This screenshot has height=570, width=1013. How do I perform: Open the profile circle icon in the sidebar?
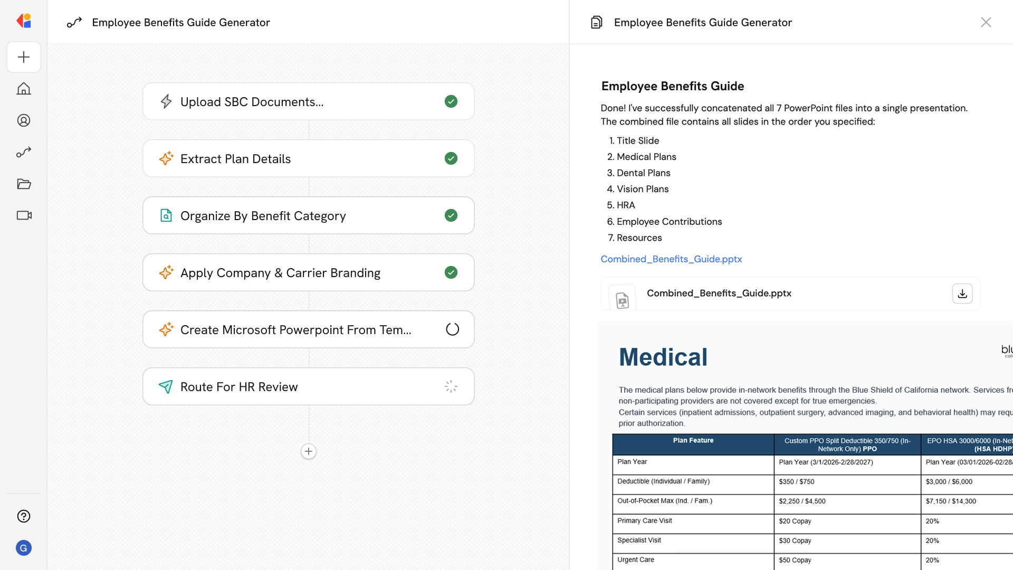pos(24,120)
